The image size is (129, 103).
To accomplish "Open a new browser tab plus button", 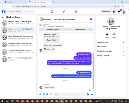I will 53,2.
